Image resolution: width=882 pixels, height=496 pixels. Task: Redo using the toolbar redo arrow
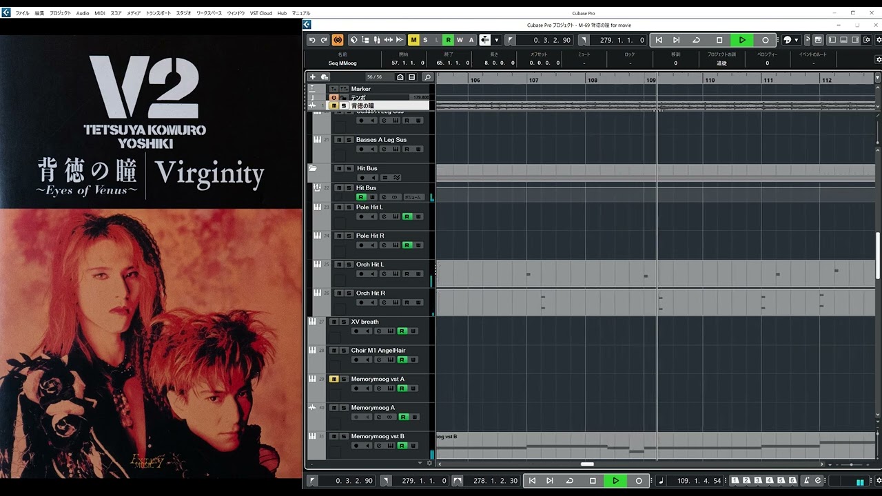click(323, 40)
